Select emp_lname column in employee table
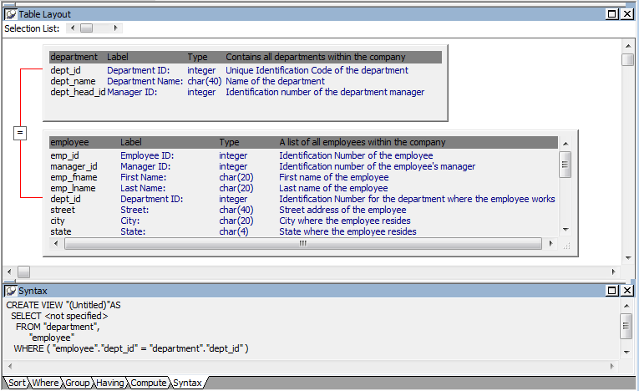The height and width of the screenshot is (391, 639). [74, 189]
